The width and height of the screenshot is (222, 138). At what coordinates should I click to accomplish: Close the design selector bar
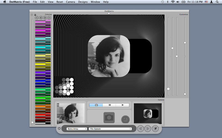(59, 128)
